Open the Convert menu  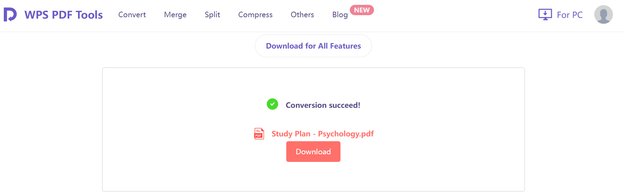click(x=132, y=15)
